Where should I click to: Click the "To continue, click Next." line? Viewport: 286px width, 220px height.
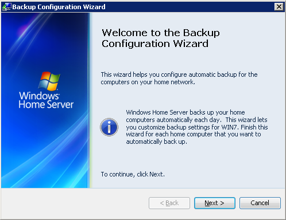[x=133, y=174]
